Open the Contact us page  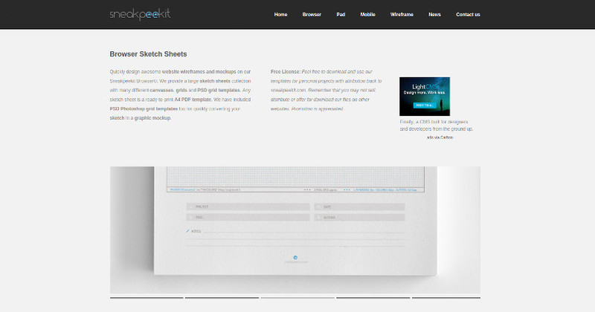click(468, 14)
